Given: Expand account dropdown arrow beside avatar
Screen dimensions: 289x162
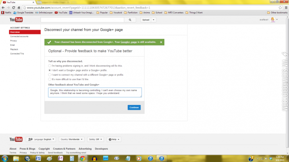Looking at the screenshot, I should (x=277, y=19).
